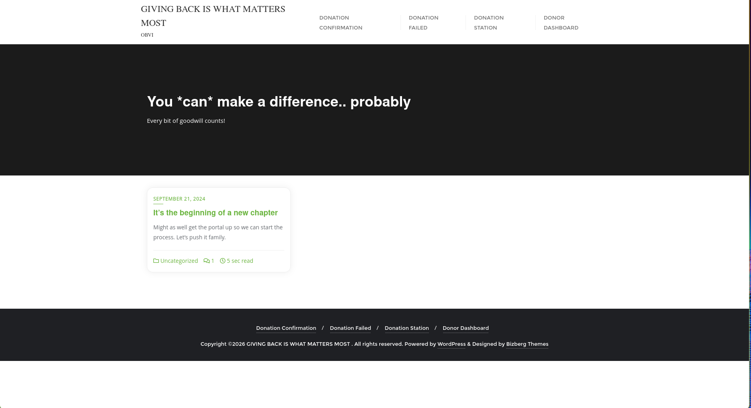Open the Donation Confirmation menu item

341,22
